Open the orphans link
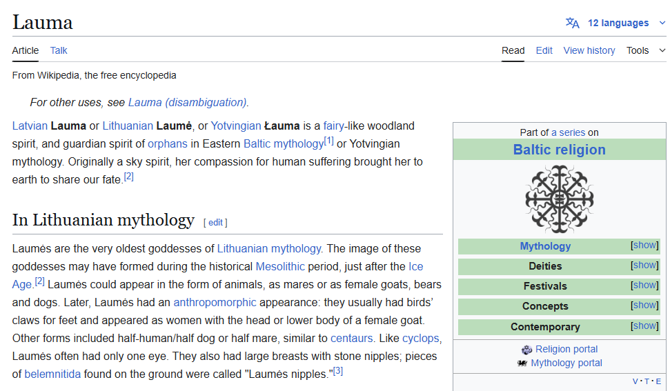Screen dimensions: 670x391 (168, 144)
